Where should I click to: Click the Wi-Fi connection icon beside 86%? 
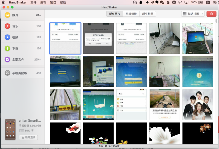pos(33,131)
